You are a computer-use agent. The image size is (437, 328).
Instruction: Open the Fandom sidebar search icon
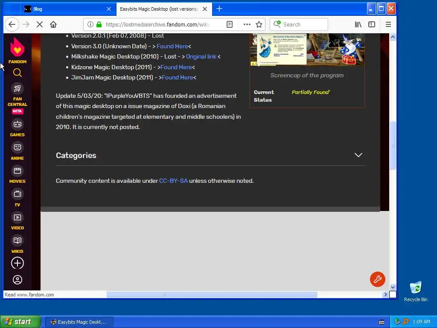pyautogui.click(x=17, y=73)
